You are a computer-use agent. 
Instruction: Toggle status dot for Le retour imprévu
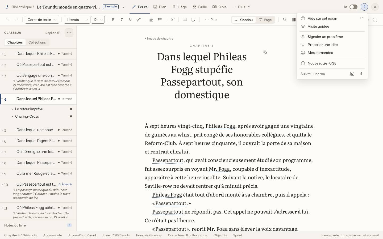[x=71, y=109]
